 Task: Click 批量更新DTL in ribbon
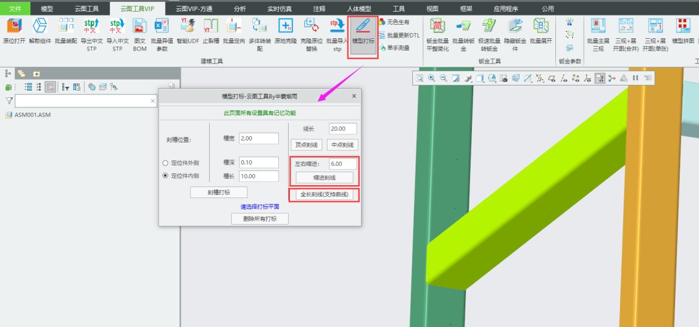(x=399, y=35)
